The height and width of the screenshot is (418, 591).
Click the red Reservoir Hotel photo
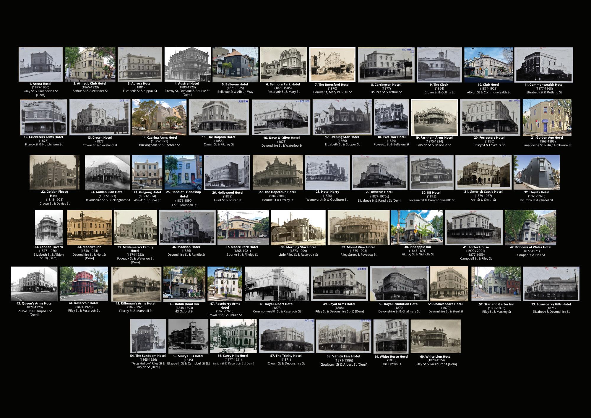84,284
